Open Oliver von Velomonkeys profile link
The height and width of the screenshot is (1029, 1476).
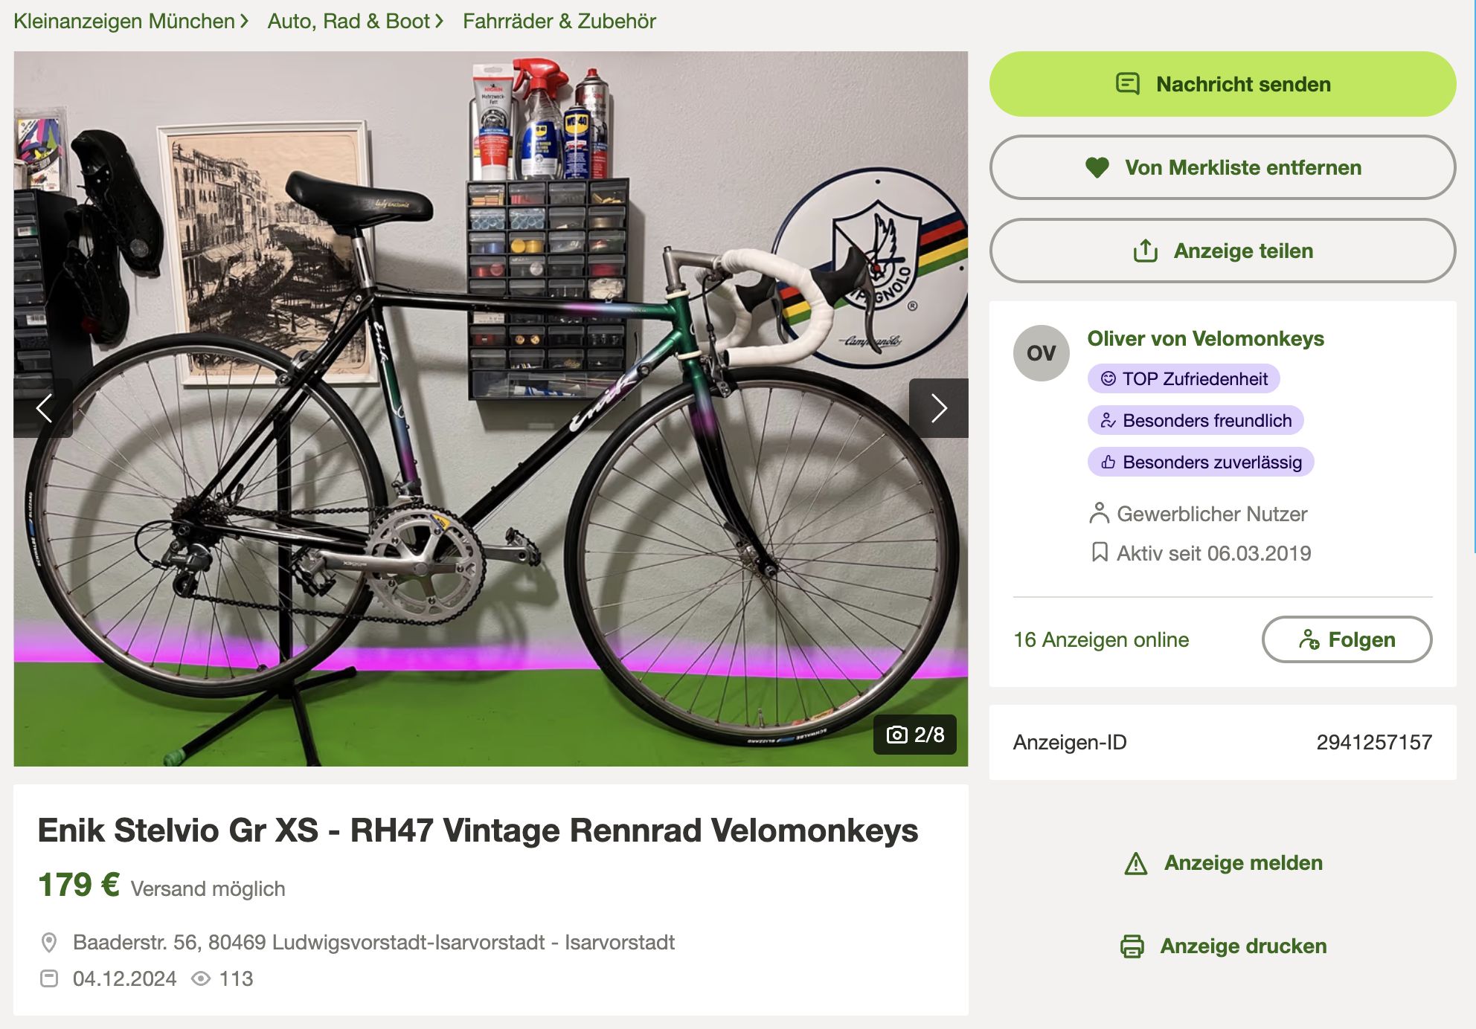click(x=1205, y=338)
